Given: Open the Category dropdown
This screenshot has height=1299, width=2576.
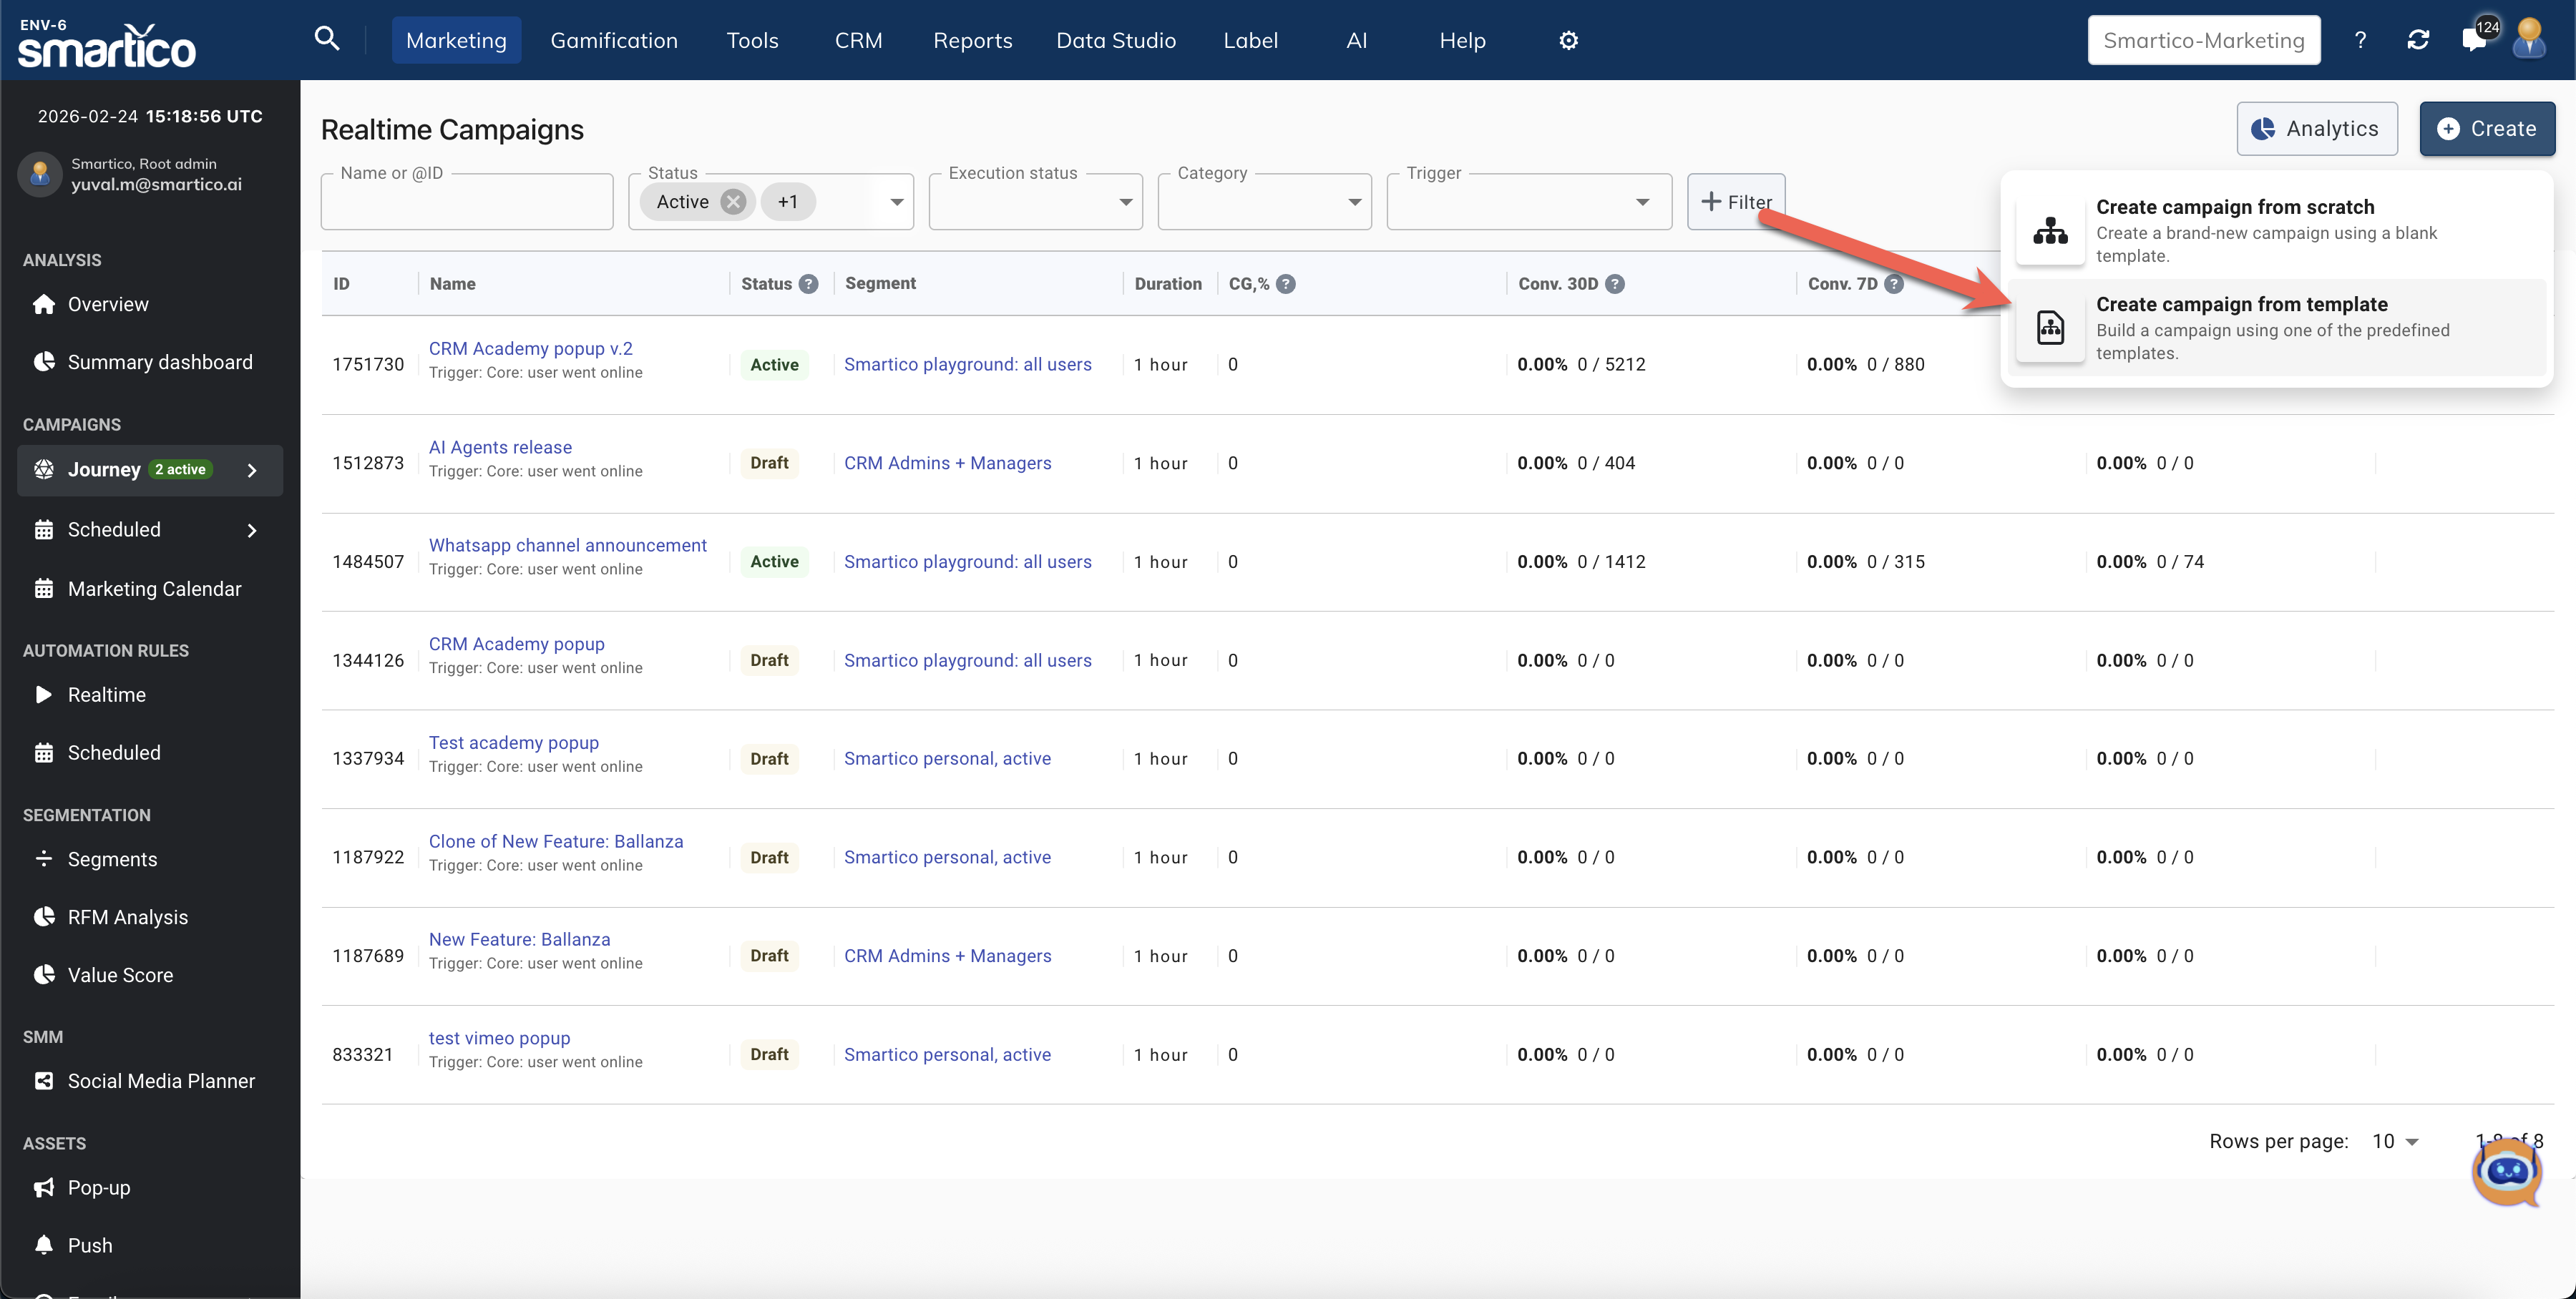Looking at the screenshot, I should (x=1264, y=202).
